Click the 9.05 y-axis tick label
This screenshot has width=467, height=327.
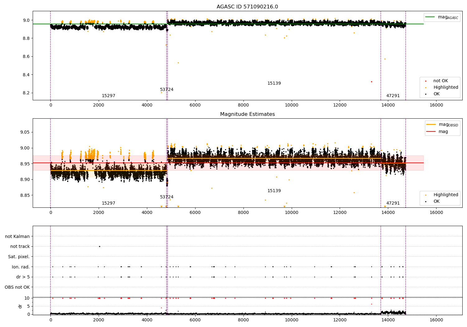coord(25,132)
